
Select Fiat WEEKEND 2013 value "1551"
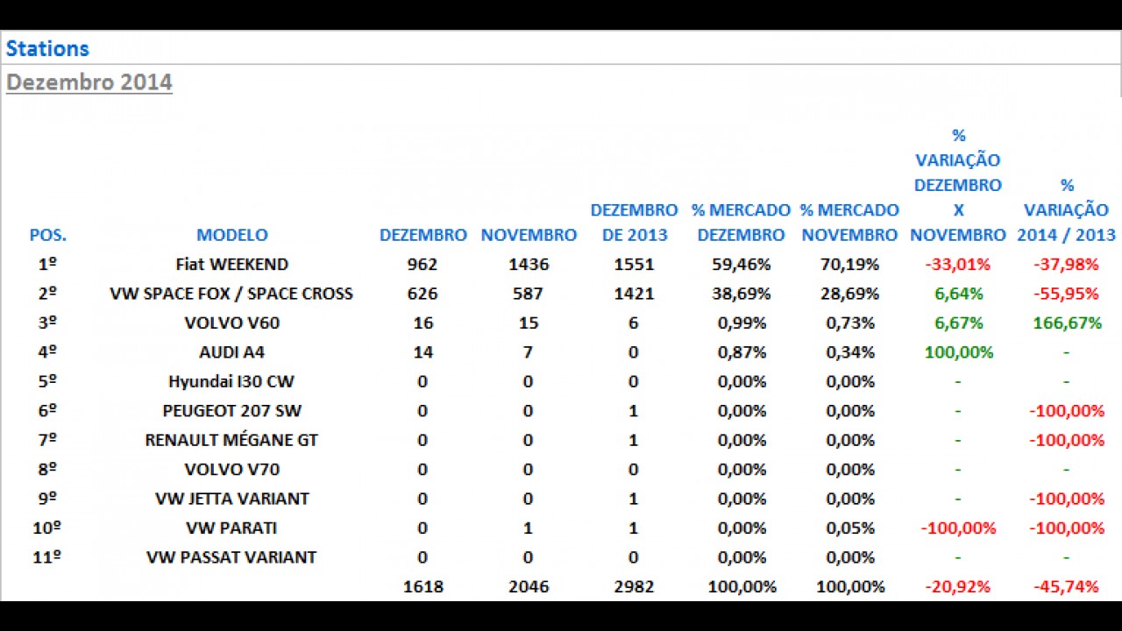click(634, 264)
